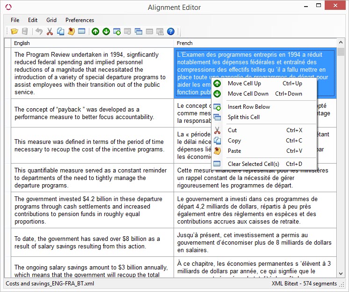
Task: Click the French column header
Action: [x=255, y=43]
